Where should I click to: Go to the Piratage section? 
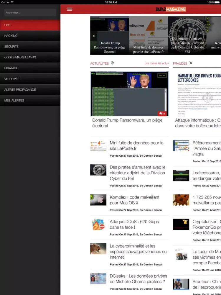(x=30, y=68)
